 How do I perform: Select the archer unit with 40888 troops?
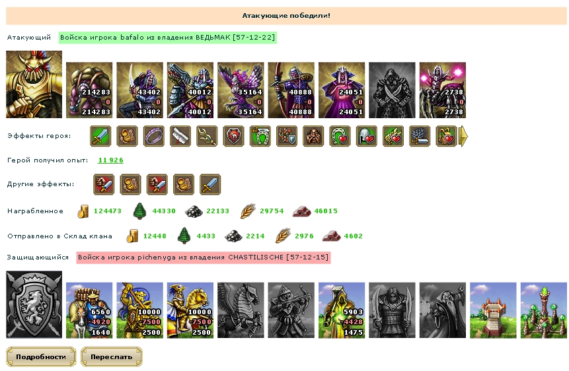coord(291,90)
